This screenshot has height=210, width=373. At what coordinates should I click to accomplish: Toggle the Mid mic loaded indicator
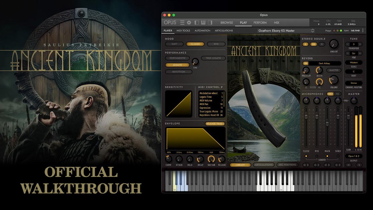[317, 156]
